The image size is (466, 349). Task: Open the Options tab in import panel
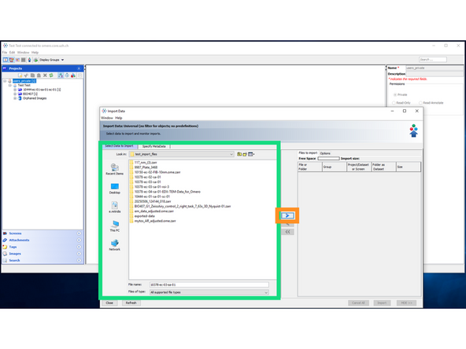click(325, 153)
